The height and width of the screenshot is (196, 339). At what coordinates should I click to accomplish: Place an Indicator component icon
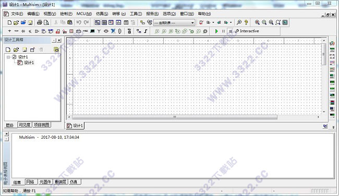pos(71,31)
